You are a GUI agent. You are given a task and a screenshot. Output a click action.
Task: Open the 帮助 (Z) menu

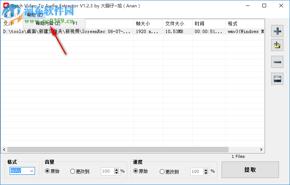(x=35, y=15)
